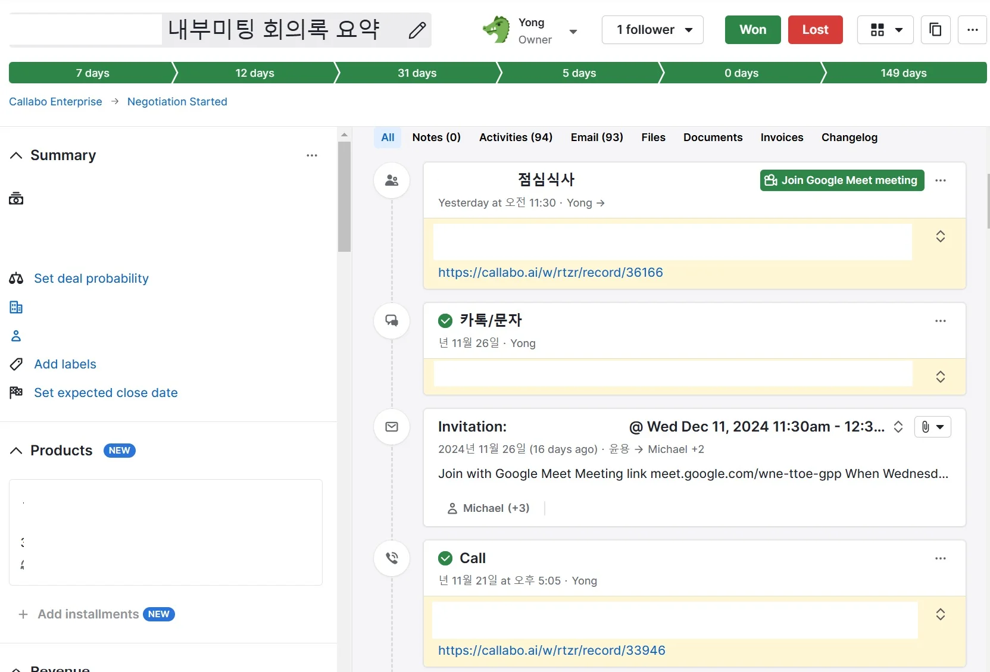Toggle the green checkmark on the 카톡/문자 entry

(445, 320)
